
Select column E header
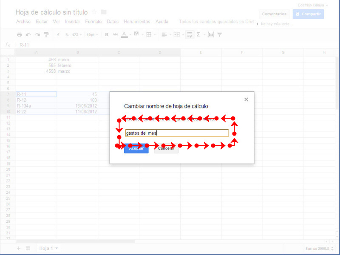tap(201, 52)
